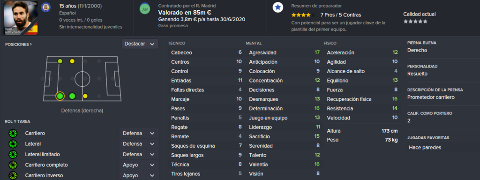Select the highlighted right defender position dot
Screen dimensions: 480x180
pos(60,96)
